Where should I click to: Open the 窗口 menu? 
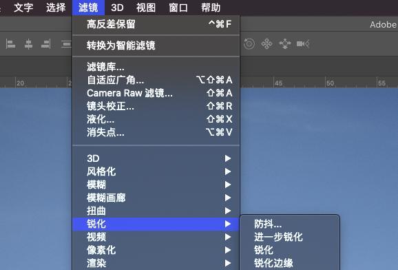[178, 8]
